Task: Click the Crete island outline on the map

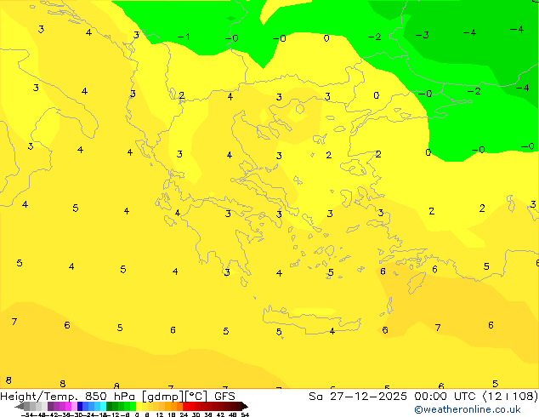Action: tap(311, 320)
